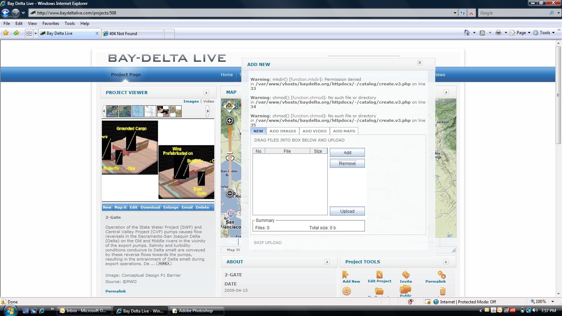Switch to Inbox Microsoft Outlook taskbar button
The image size is (562, 316).
pyautogui.click(x=84, y=311)
